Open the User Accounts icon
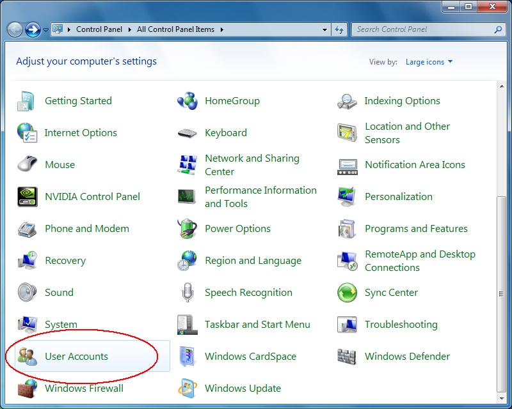The height and width of the screenshot is (409, 512). (x=28, y=356)
